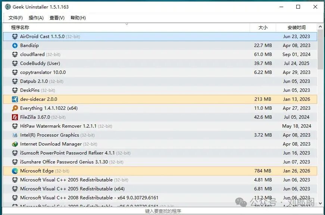Click the Geek Uninstaller title bar logo
Viewport: 325px width, 215px height.
click(x=8, y=7)
